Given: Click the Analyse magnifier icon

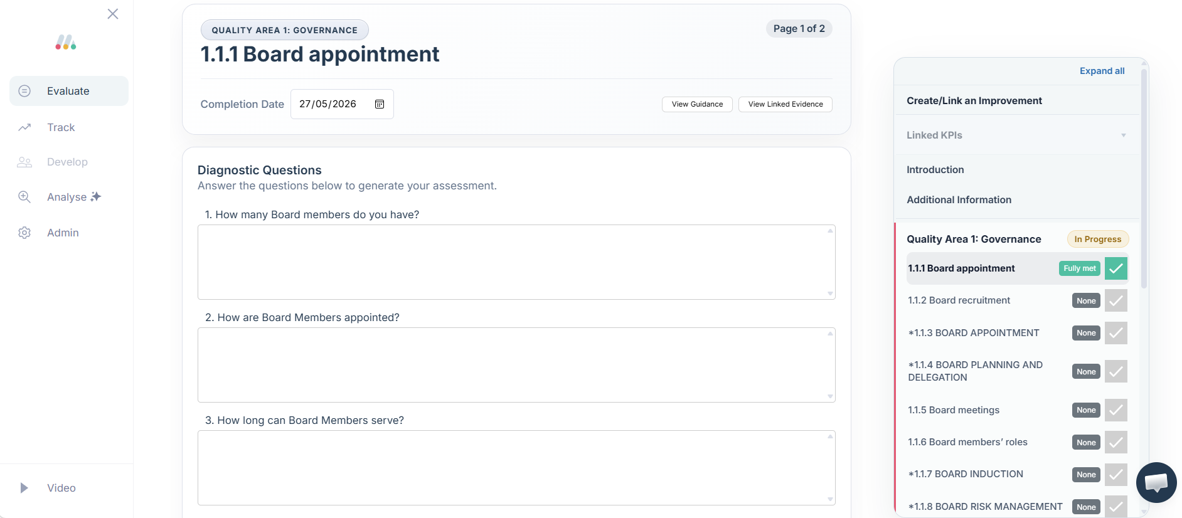Looking at the screenshot, I should pos(24,197).
